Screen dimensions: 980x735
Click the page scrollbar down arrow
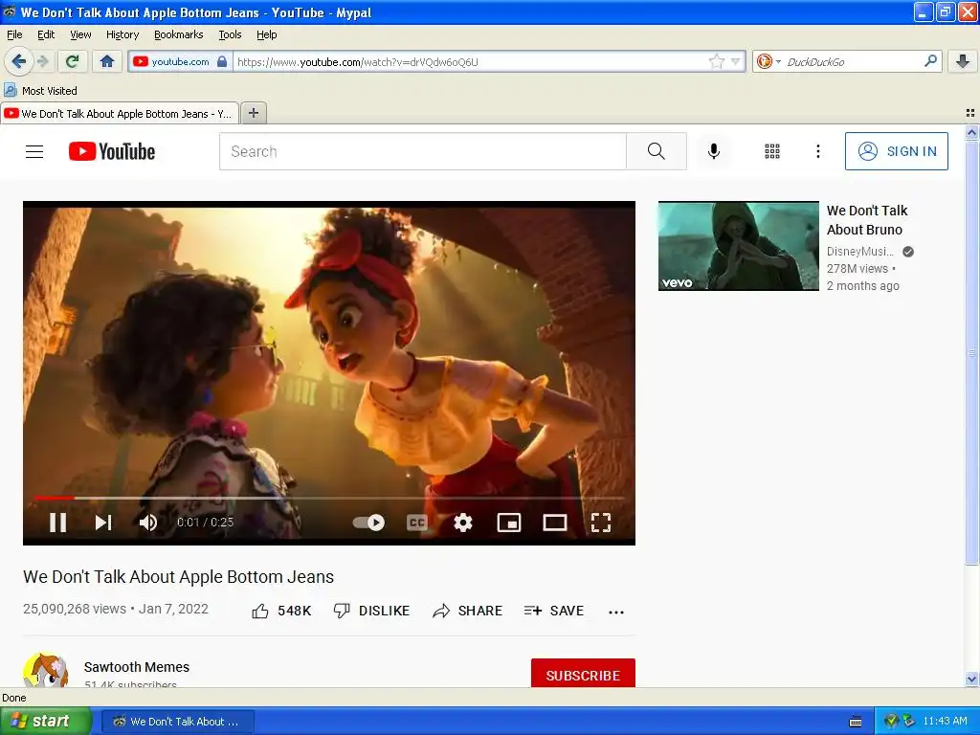[x=971, y=679]
